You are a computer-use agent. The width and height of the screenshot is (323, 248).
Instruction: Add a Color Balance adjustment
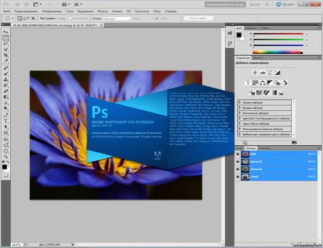[x=263, y=82]
